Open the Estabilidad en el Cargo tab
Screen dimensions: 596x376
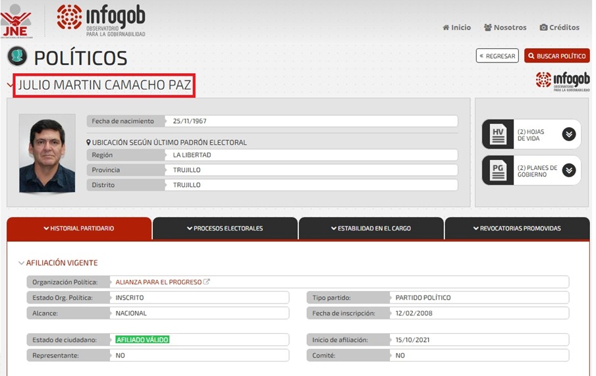coord(371,228)
